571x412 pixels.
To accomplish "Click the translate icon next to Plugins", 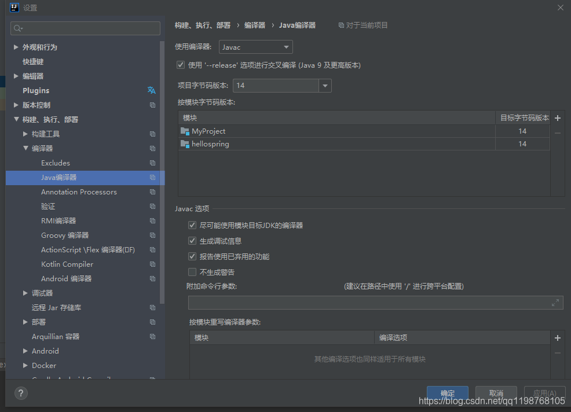I will tap(151, 90).
